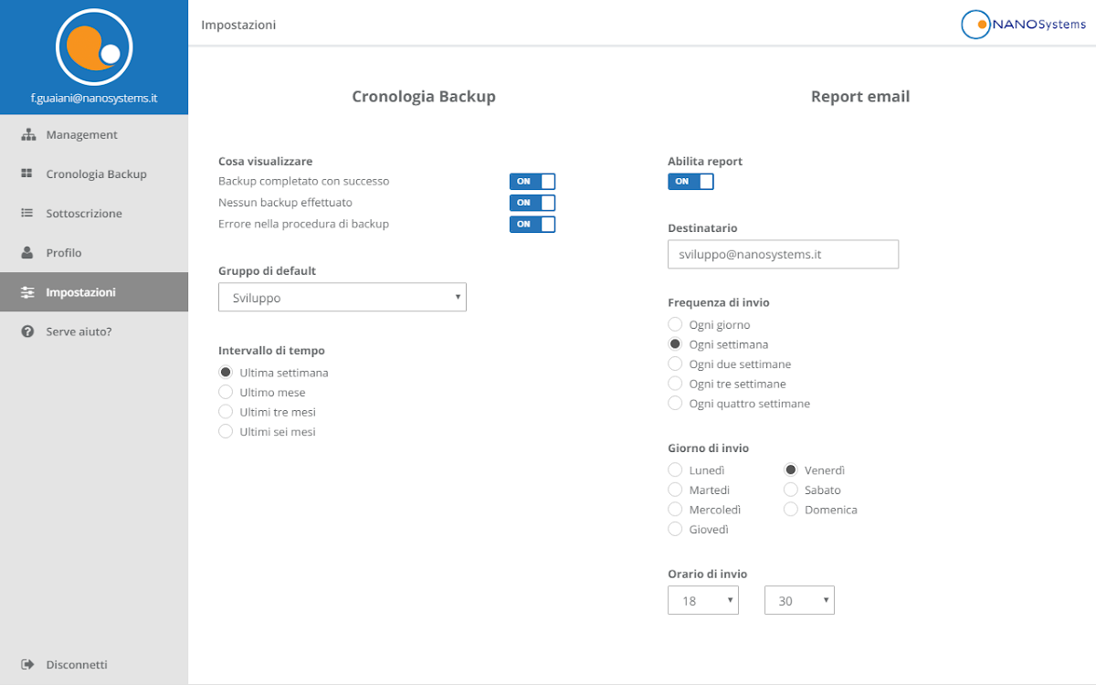Click the Profilo user icon
This screenshot has width=1096, height=685.
[27, 253]
